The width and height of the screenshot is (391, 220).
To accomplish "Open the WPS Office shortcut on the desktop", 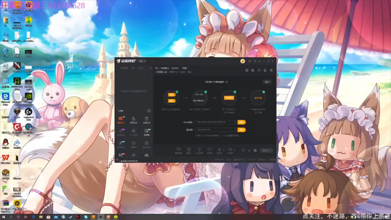I will (x=5, y=159).
